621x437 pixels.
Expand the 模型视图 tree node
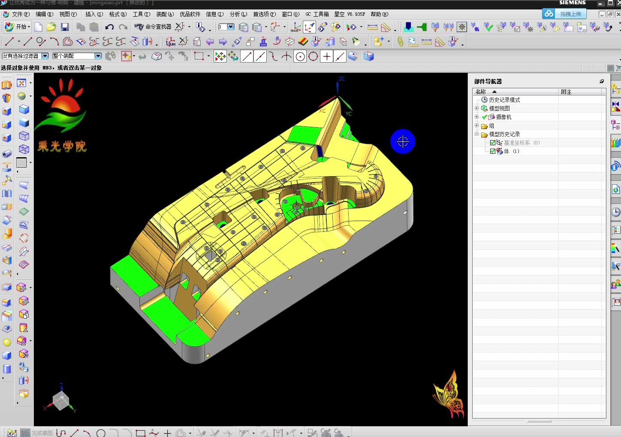pyautogui.click(x=476, y=108)
